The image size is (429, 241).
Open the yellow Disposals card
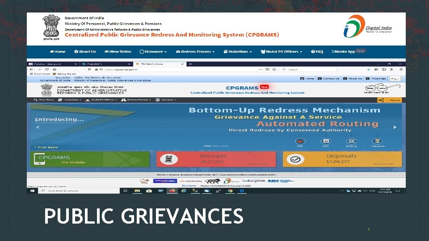point(342,159)
